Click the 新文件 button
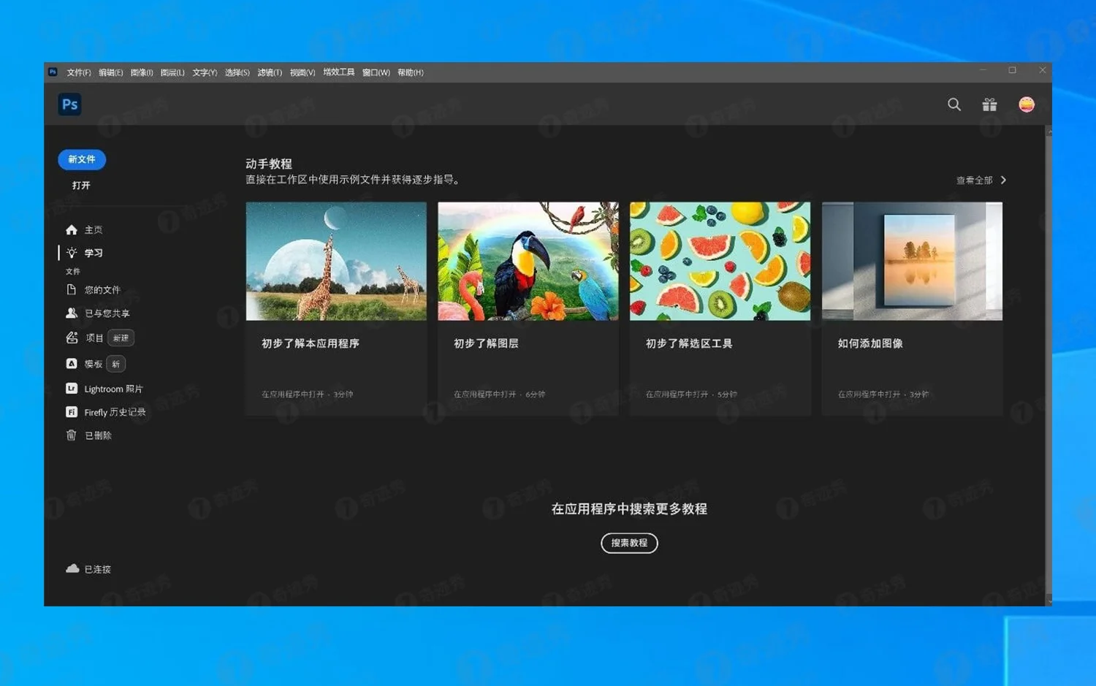Image resolution: width=1096 pixels, height=686 pixels. (81, 159)
